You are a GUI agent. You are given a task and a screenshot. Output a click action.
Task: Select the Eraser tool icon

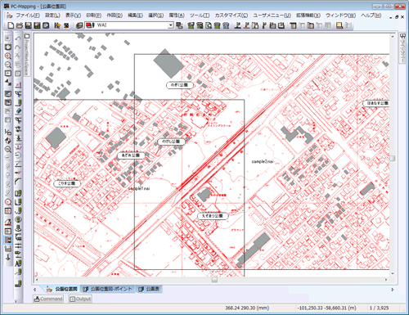18,111
